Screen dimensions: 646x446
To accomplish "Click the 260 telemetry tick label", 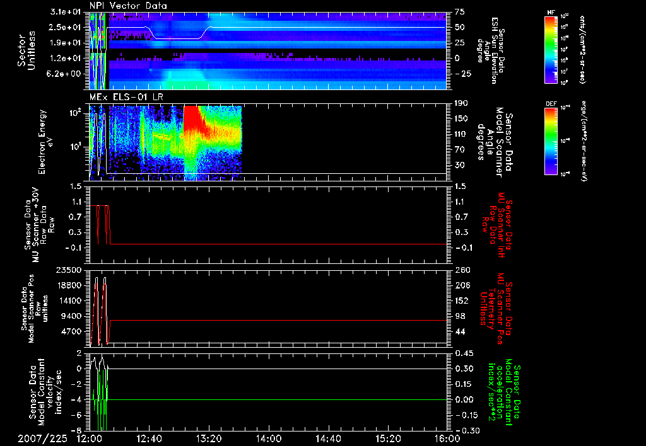I will pyautogui.click(x=461, y=270).
